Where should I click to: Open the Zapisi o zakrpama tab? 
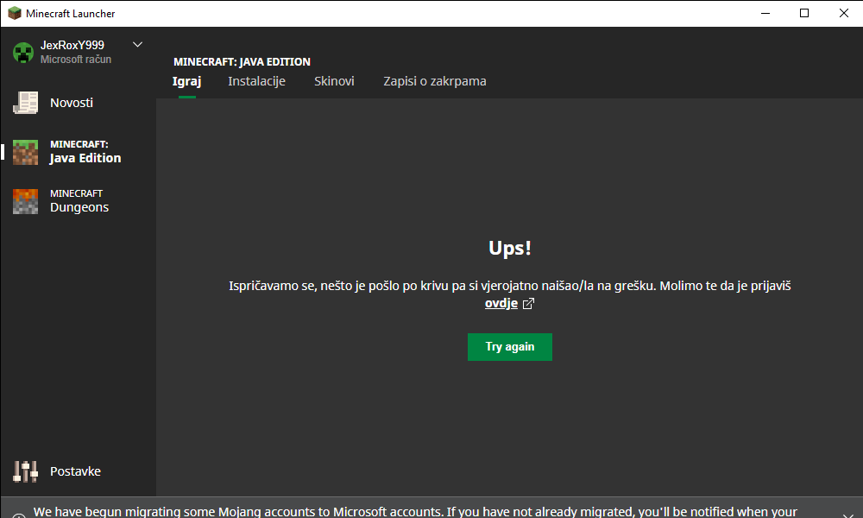(435, 81)
